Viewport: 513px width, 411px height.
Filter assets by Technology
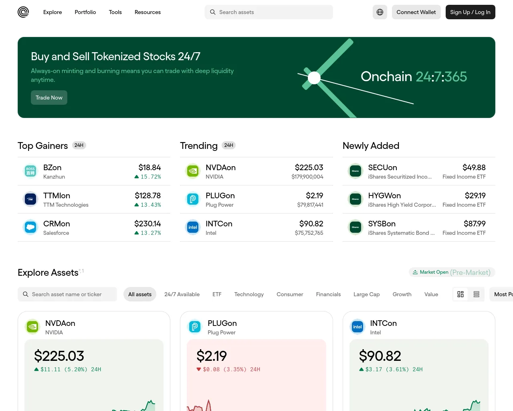pos(249,294)
